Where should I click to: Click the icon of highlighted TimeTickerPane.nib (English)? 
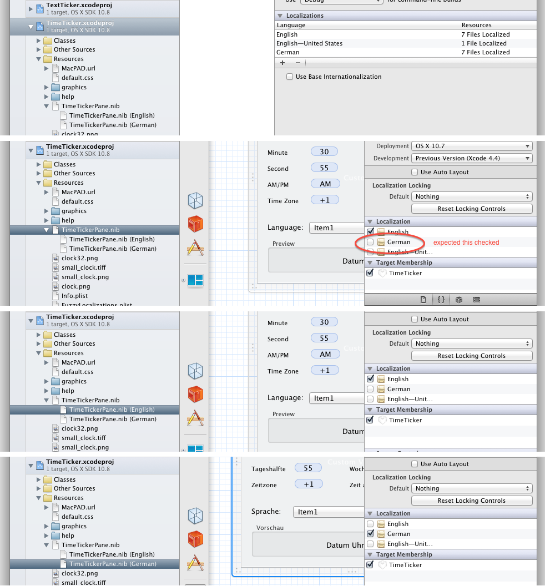63,410
